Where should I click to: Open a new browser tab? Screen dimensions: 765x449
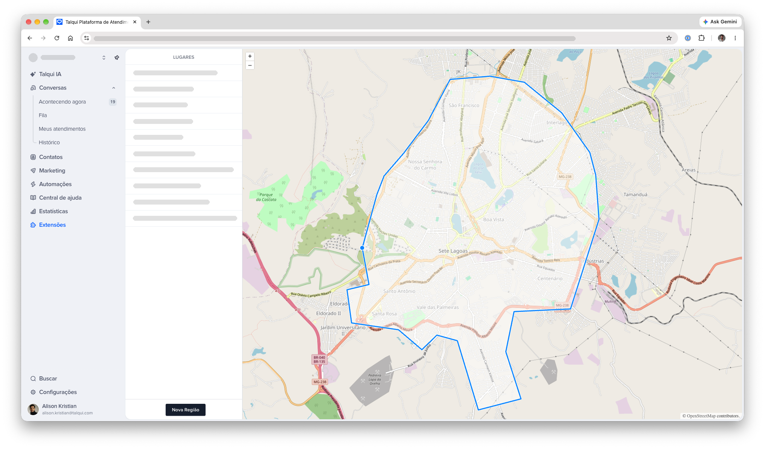[148, 22]
